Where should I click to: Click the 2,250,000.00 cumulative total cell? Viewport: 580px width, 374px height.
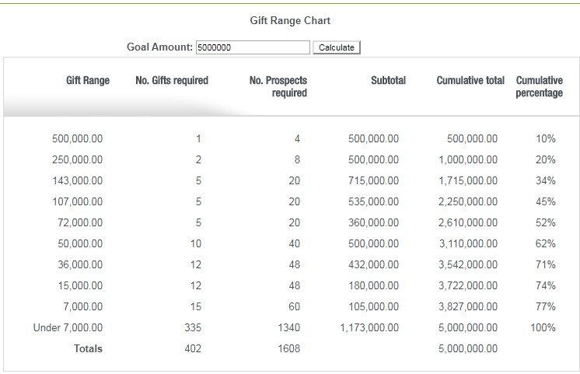pos(468,201)
